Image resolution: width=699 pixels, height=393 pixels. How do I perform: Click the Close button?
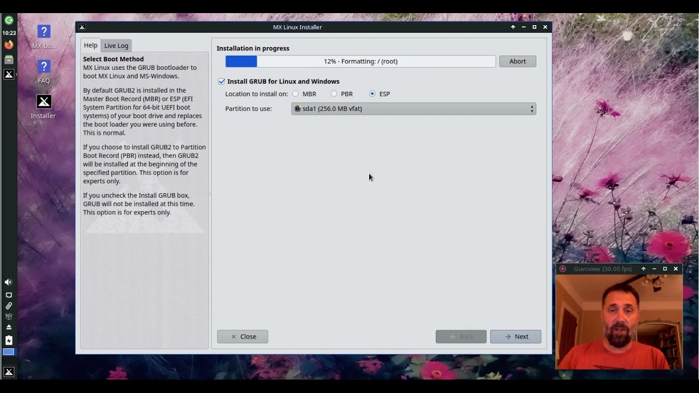coord(242,336)
